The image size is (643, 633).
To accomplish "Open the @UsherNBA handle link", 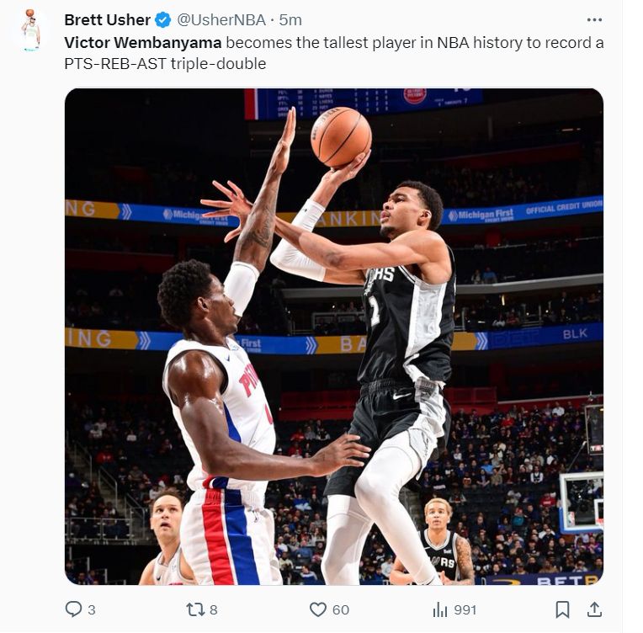I will (221, 19).
